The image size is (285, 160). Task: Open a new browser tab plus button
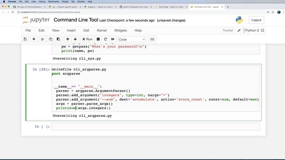(x=228, y=7)
